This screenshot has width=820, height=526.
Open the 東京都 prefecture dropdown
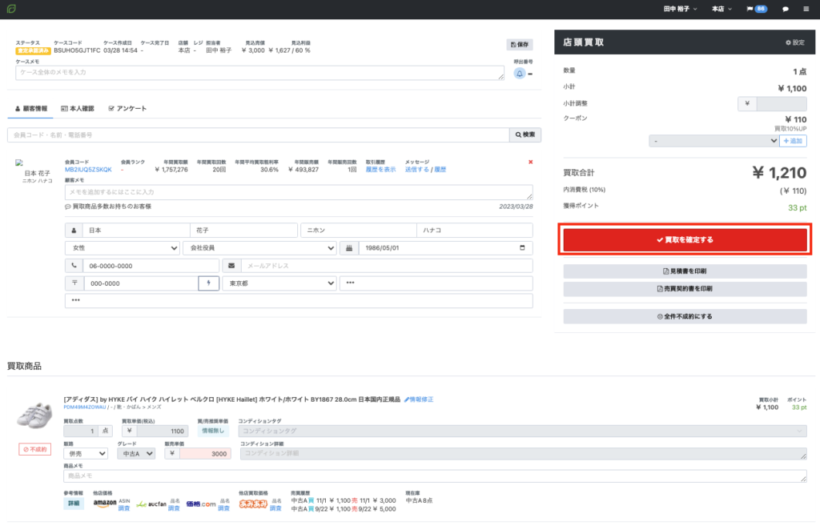coord(279,283)
